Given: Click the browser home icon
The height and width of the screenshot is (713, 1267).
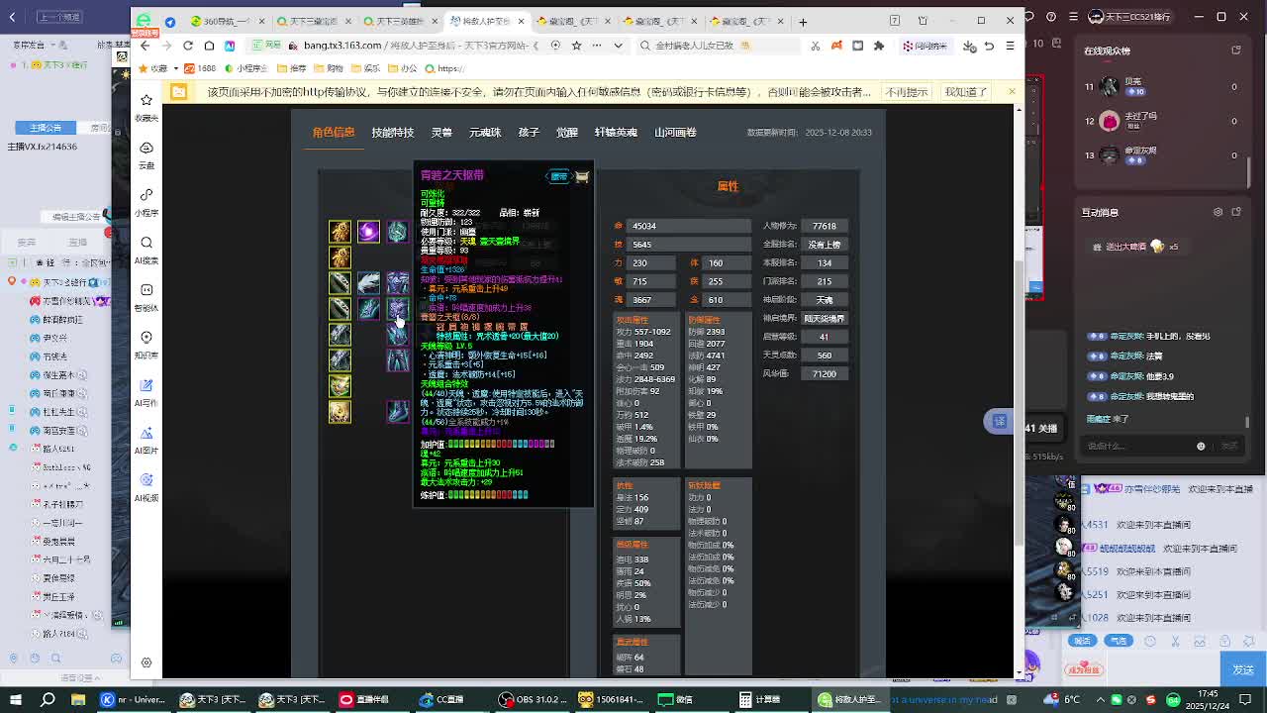Looking at the screenshot, I should pyautogui.click(x=209, y=46).
